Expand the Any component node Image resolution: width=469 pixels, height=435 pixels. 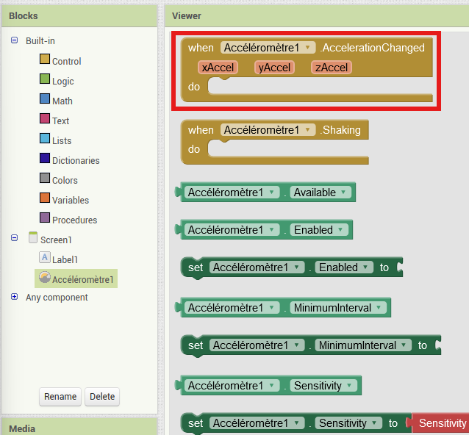click(15, 297)
